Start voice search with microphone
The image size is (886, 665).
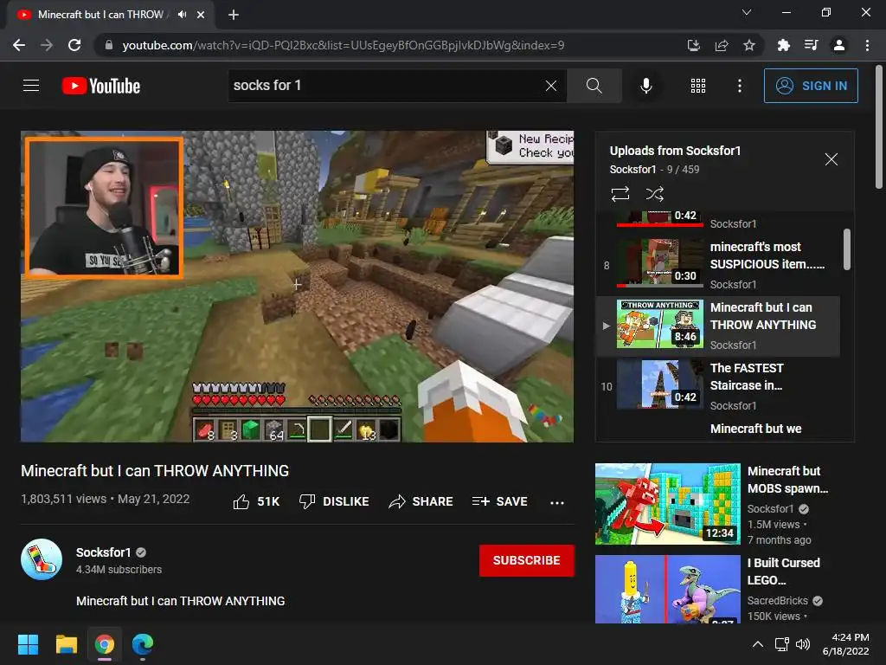pyautogui.click(x=645, y=86)
